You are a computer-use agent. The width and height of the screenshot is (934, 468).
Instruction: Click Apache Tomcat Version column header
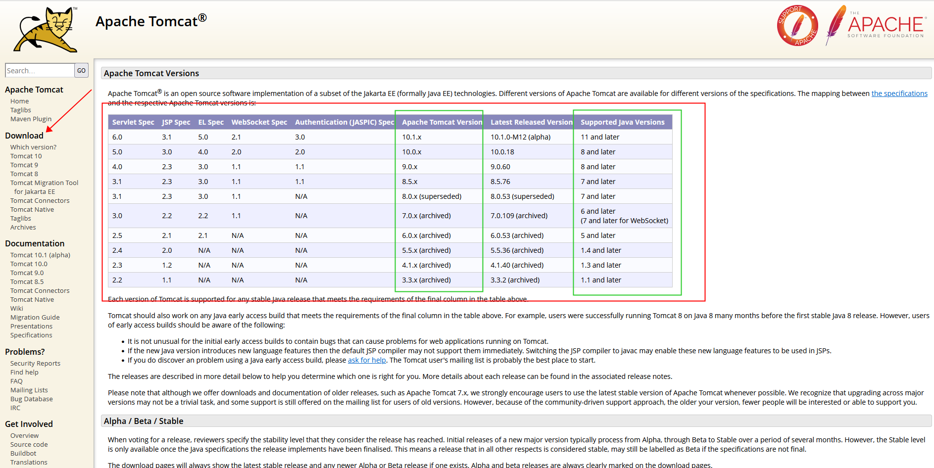442,122
